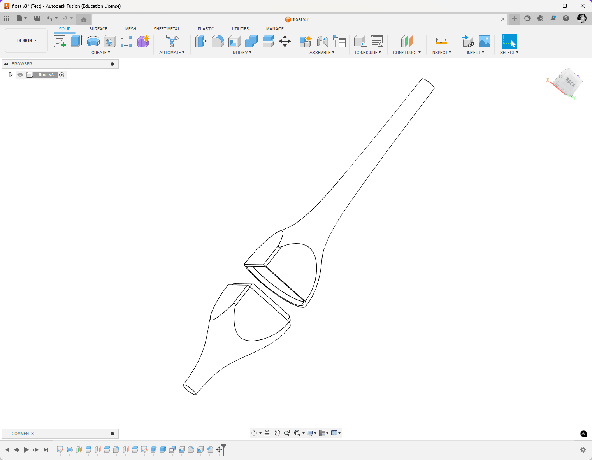Viewport: 592px width, 460px height.
Task: Hide the Browser using the double-arrow icon
Action: pos(6,64)
